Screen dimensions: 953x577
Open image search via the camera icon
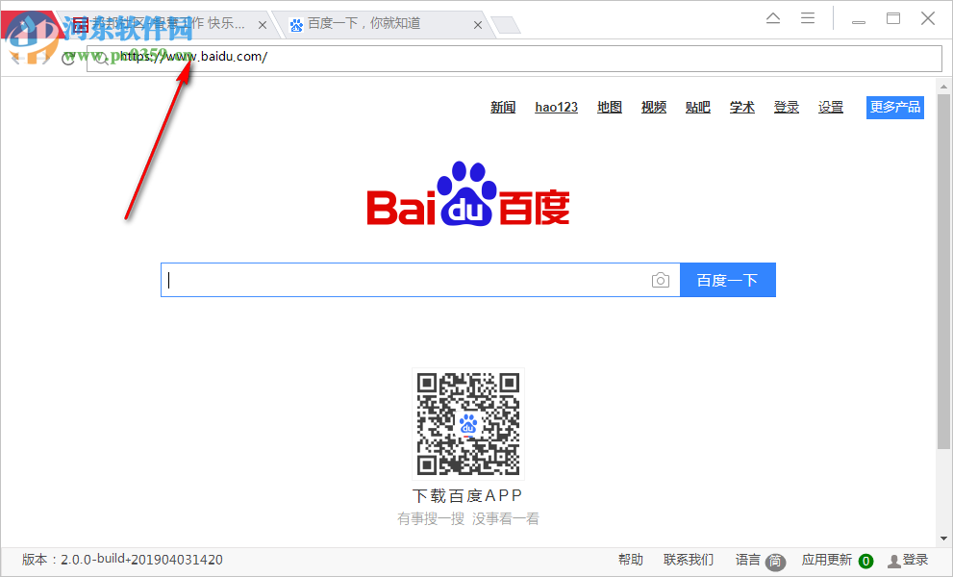point(661,280)
